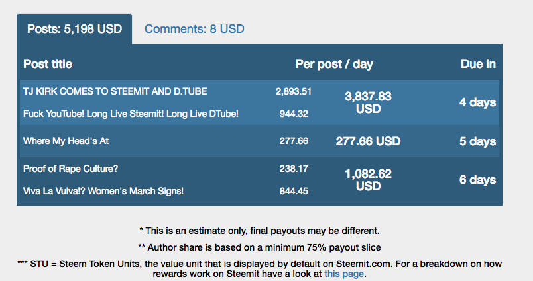This screenshot has width=533, height=281.
Task: Switch to the Posts: 5,198 USD tab
Action: coord(74,29)
